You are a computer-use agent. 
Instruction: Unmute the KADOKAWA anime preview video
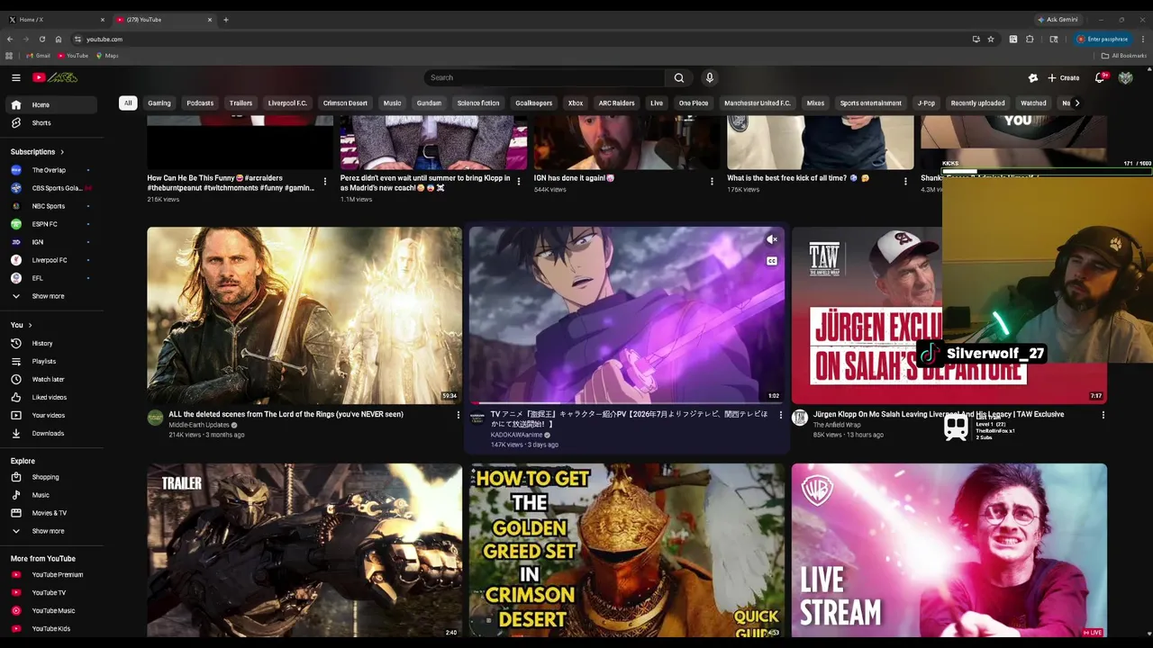point(772,239)
